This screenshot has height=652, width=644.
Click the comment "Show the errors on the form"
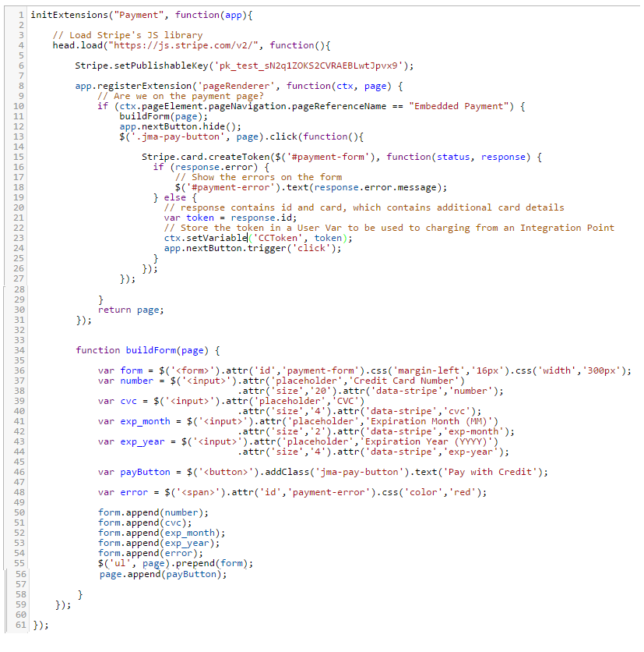tap(259, 177)
